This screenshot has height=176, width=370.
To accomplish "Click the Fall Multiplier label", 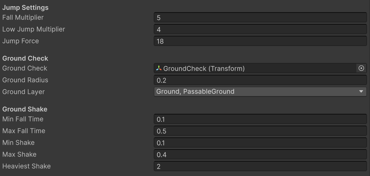I will click(x=23, y=18).
